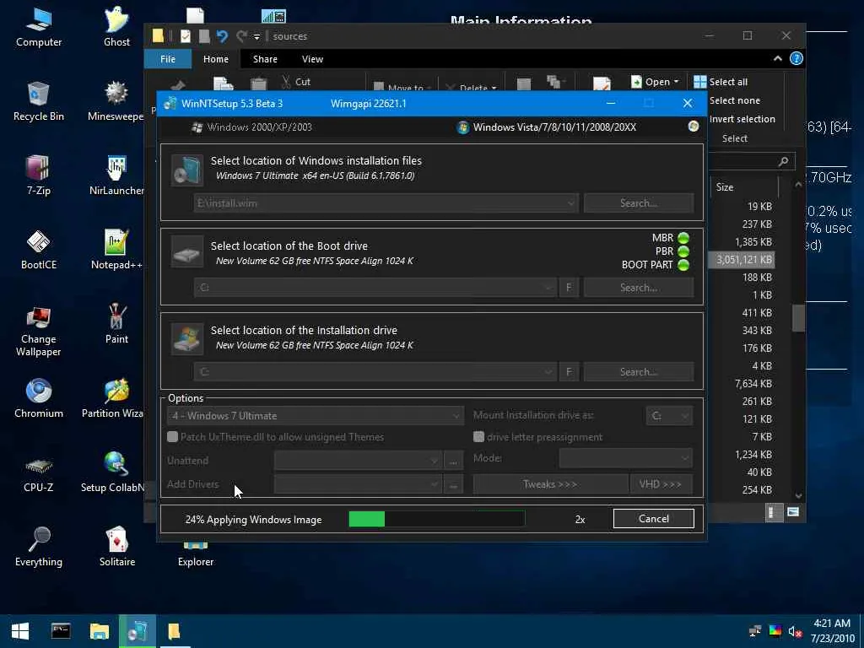The height and width of the screenshot is (648, 864).
Task: Expand the E:\install.wim path dropdown
Action: pos(571,203)
